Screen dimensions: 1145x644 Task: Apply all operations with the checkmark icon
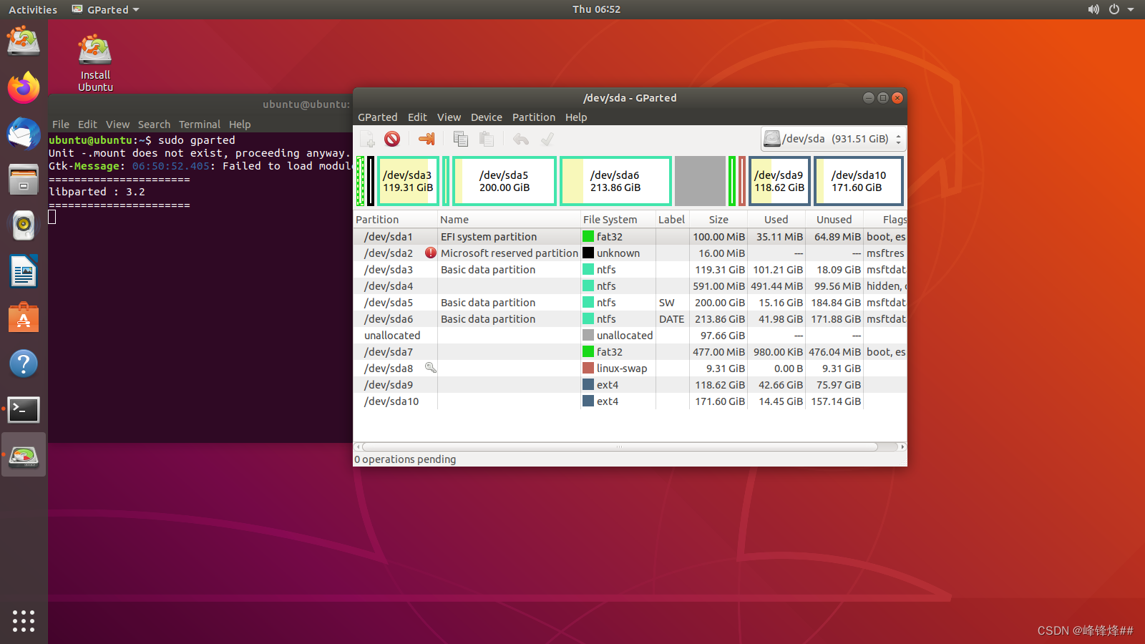point(547,139)
